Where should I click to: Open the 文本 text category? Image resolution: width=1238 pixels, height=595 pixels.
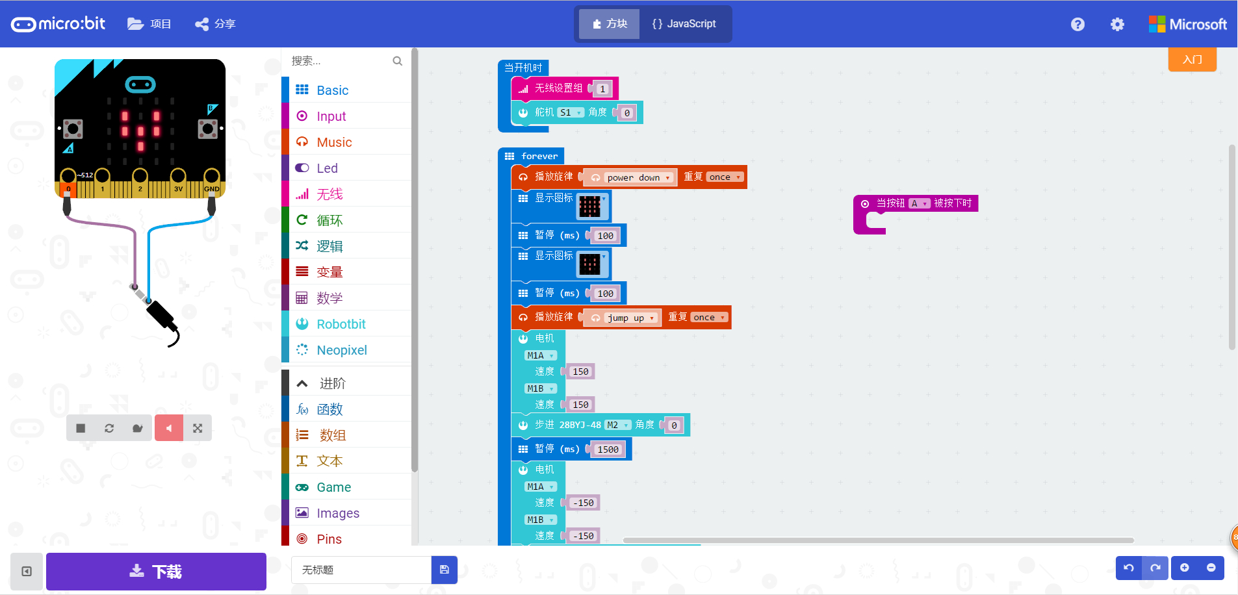point(346,461)
